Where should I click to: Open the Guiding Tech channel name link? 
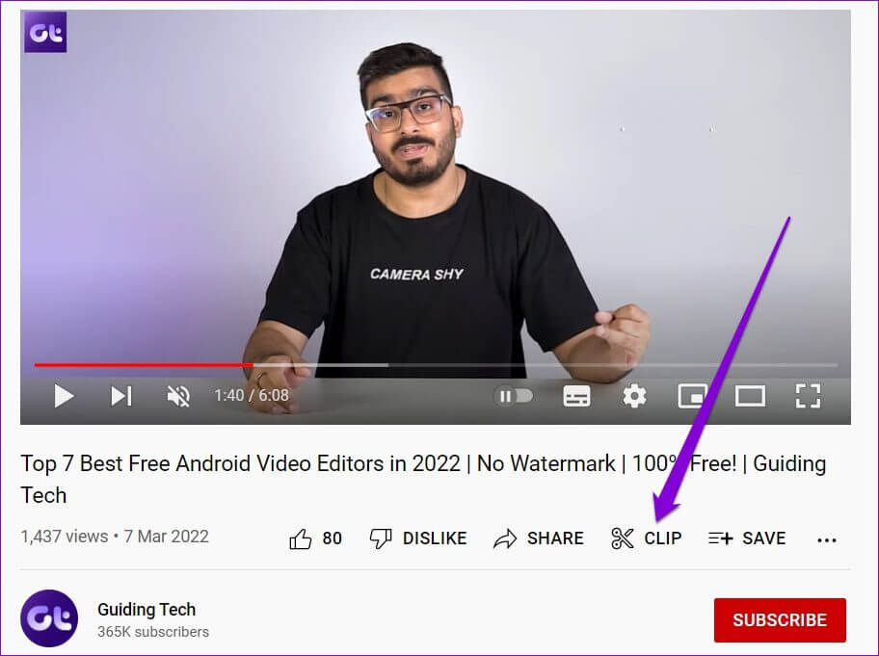pyautogui.click(x=146, y=609)
